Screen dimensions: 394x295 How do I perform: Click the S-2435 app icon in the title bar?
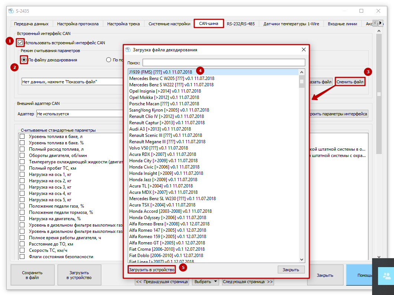coord(11,11)
